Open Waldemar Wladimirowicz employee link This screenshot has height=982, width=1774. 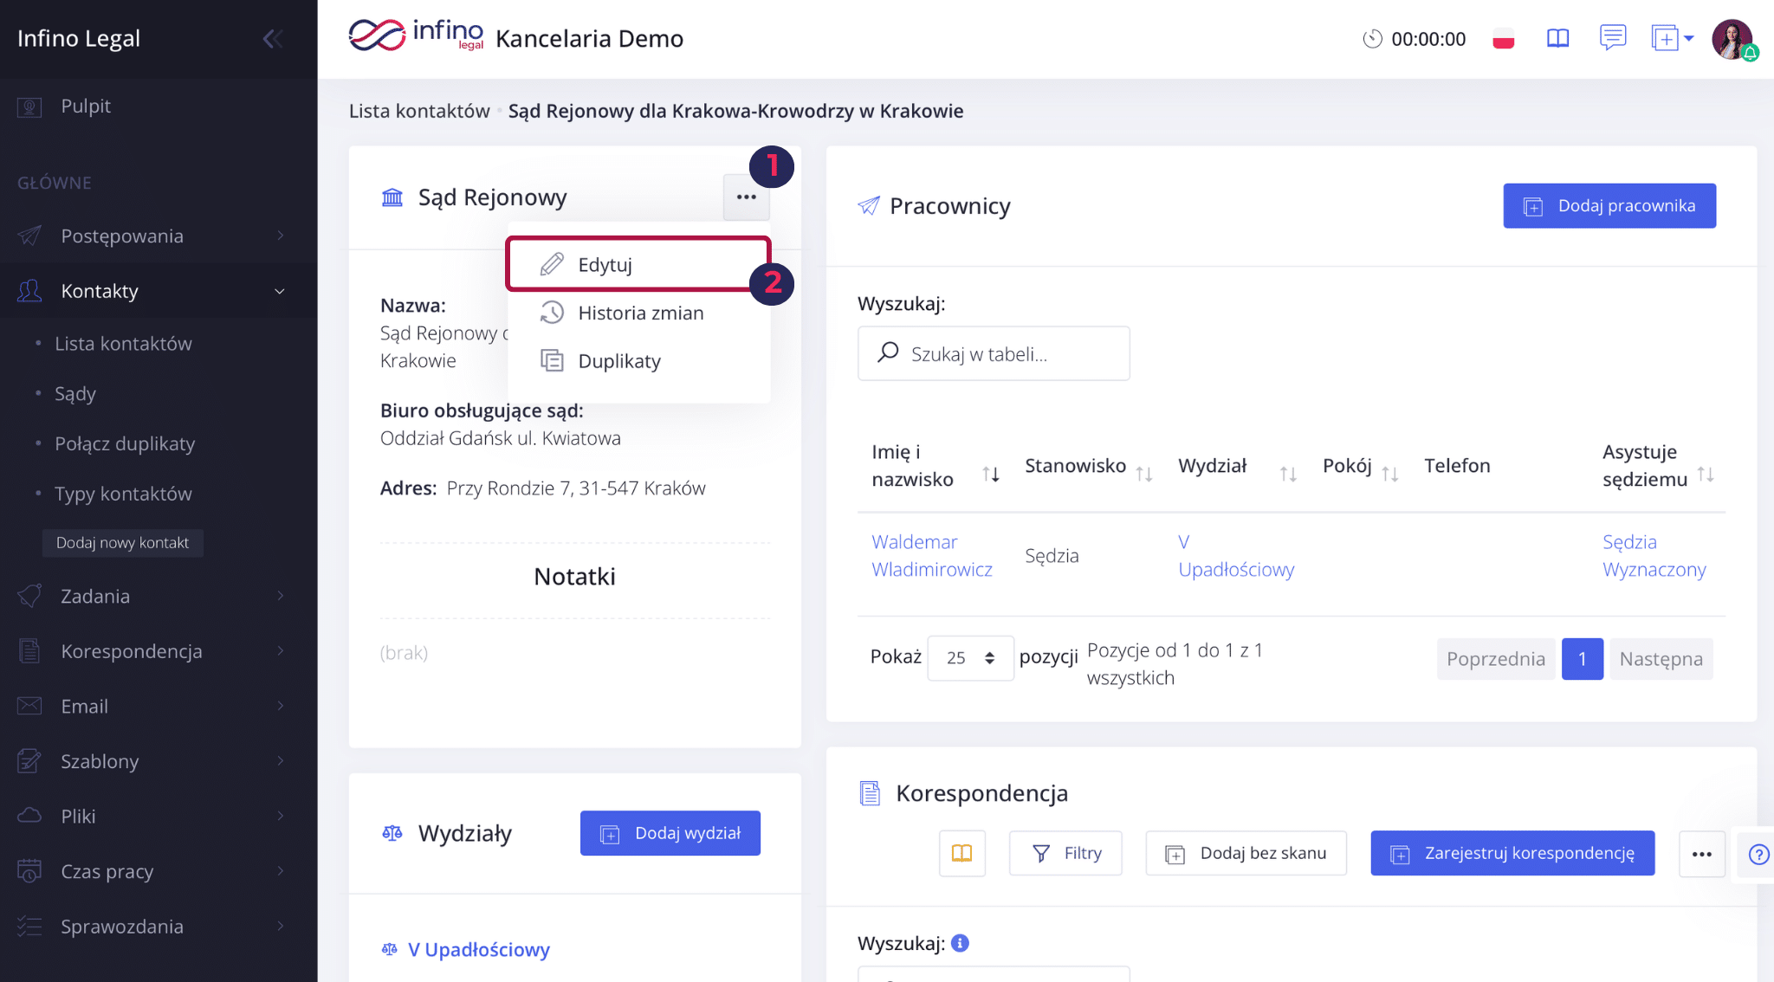(932, 556)
